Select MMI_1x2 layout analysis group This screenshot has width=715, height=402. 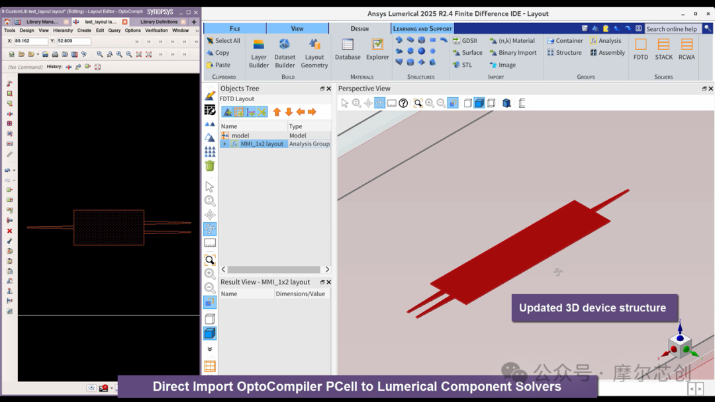275,144
